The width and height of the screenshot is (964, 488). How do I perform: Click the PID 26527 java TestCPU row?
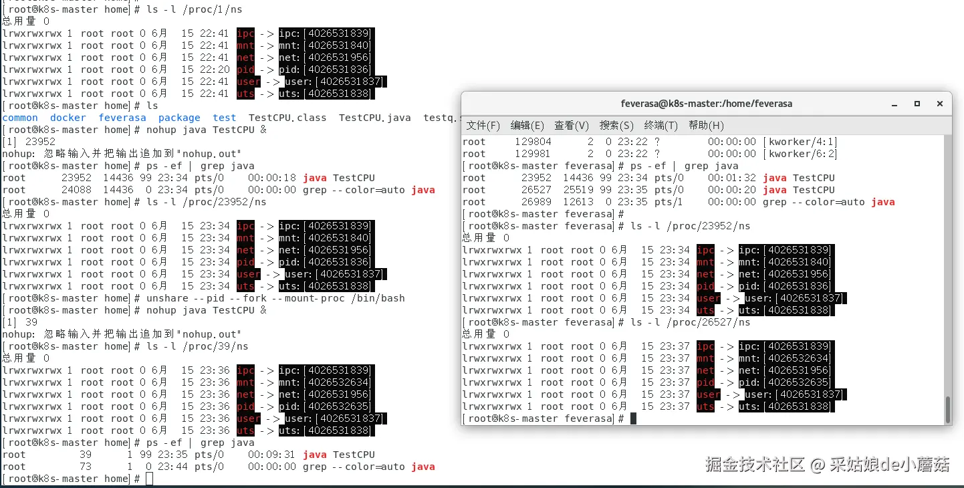(x=648, y=190)
